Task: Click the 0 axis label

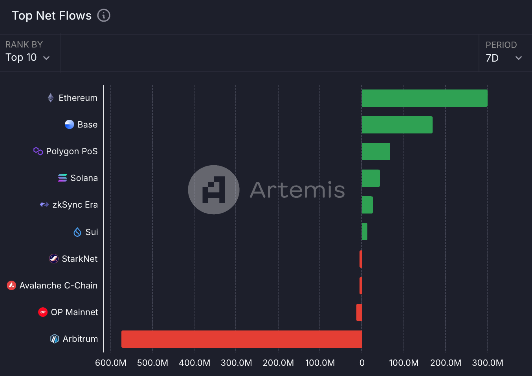Action: tap(362, 363)
